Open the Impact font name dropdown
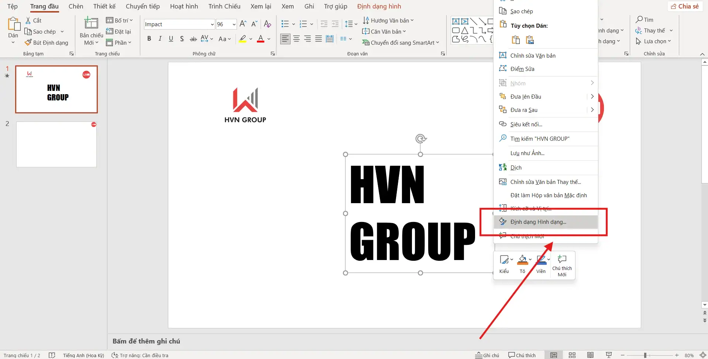 coord(212,24)
